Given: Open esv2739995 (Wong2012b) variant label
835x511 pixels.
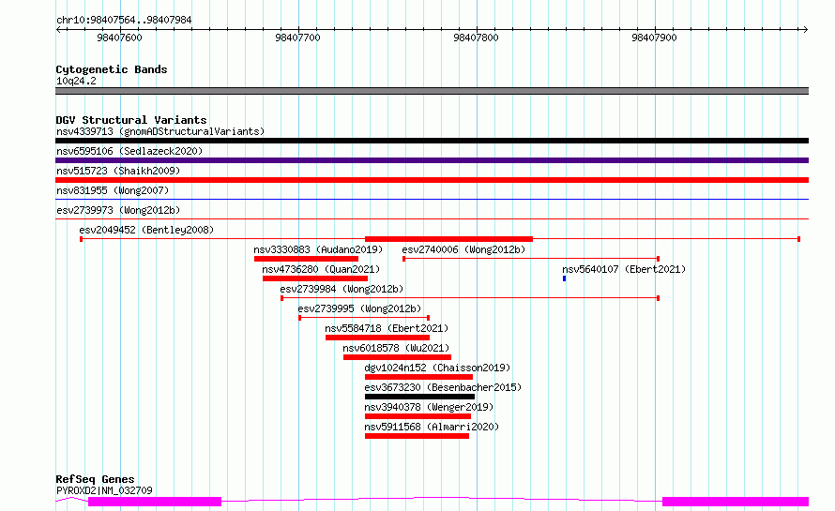Looking at the screenshot, I should [x=359, y=308].
